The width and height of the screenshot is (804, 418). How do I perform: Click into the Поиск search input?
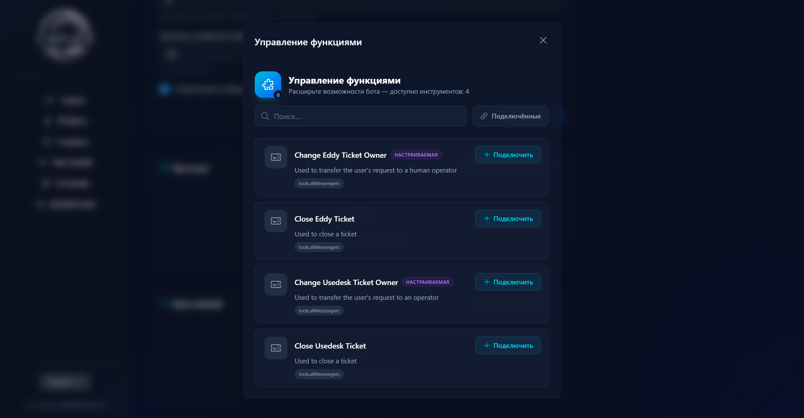365,116
